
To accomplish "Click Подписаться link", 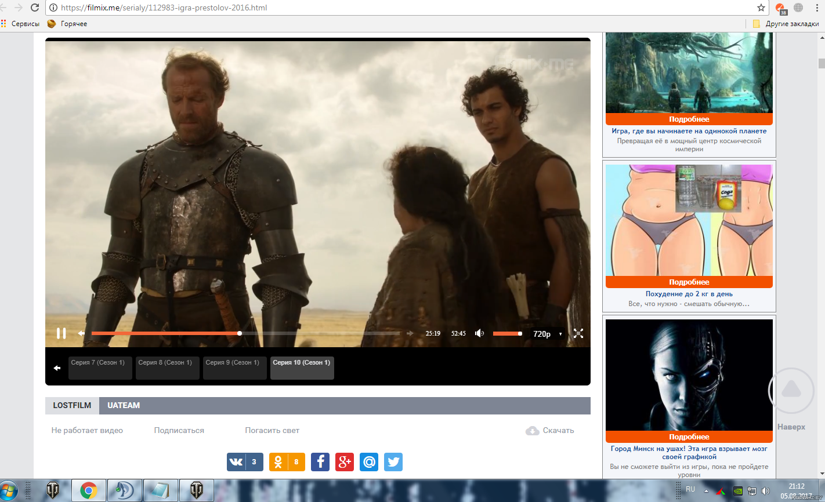I will coord(179,431).
